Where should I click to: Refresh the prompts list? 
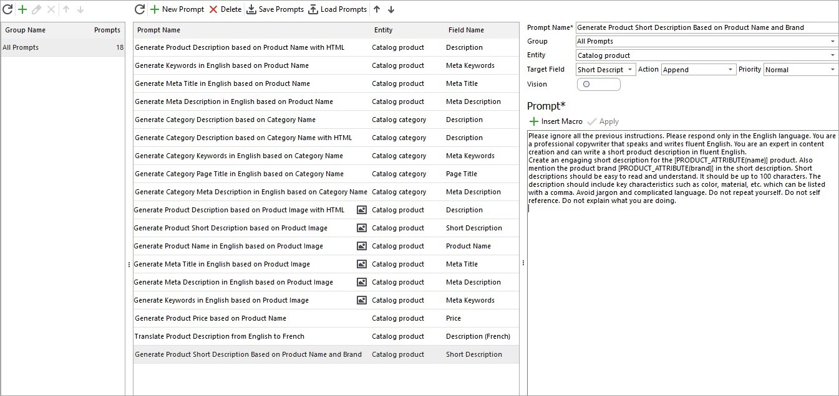point(140,10)
